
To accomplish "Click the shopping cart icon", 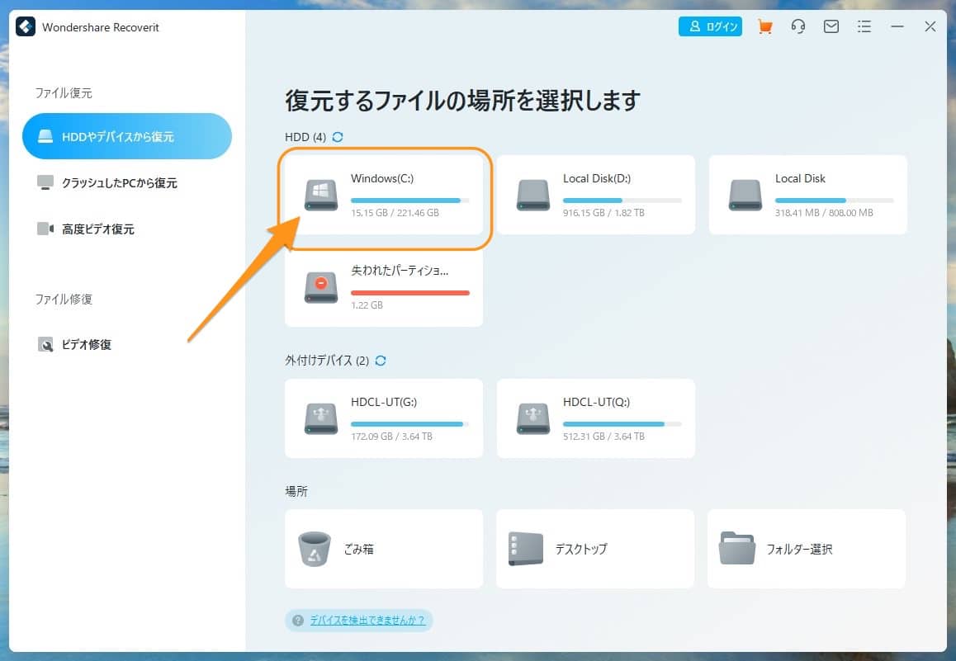I will (x=765, y=27).
